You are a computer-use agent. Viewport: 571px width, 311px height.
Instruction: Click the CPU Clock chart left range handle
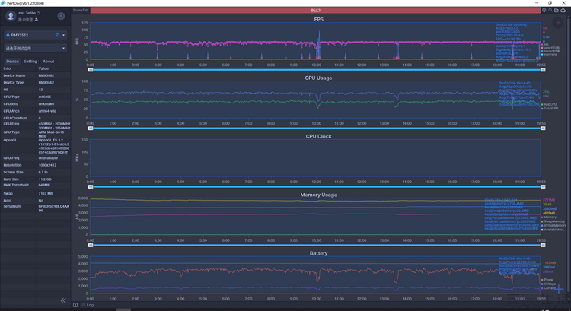pos(91,186)
